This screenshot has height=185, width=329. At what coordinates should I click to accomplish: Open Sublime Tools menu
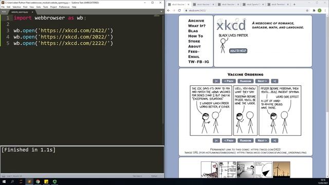(x=46, y=7)
